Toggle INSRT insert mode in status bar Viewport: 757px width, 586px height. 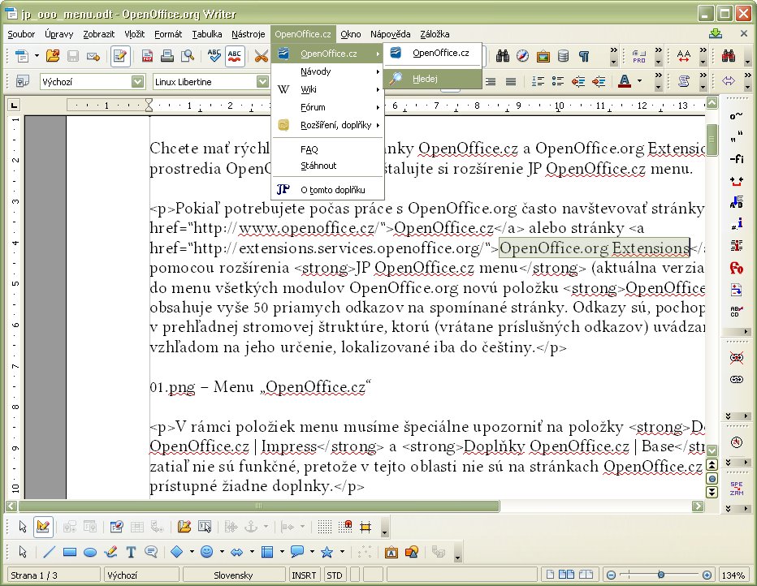pyautogui.click(x=304, y=575)
